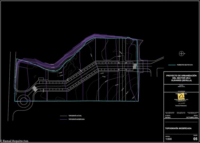
Task: Select the TOPOGRAFÍA MODIFICADA legend text
Action: pyautogui.click(x=76, y=120)
